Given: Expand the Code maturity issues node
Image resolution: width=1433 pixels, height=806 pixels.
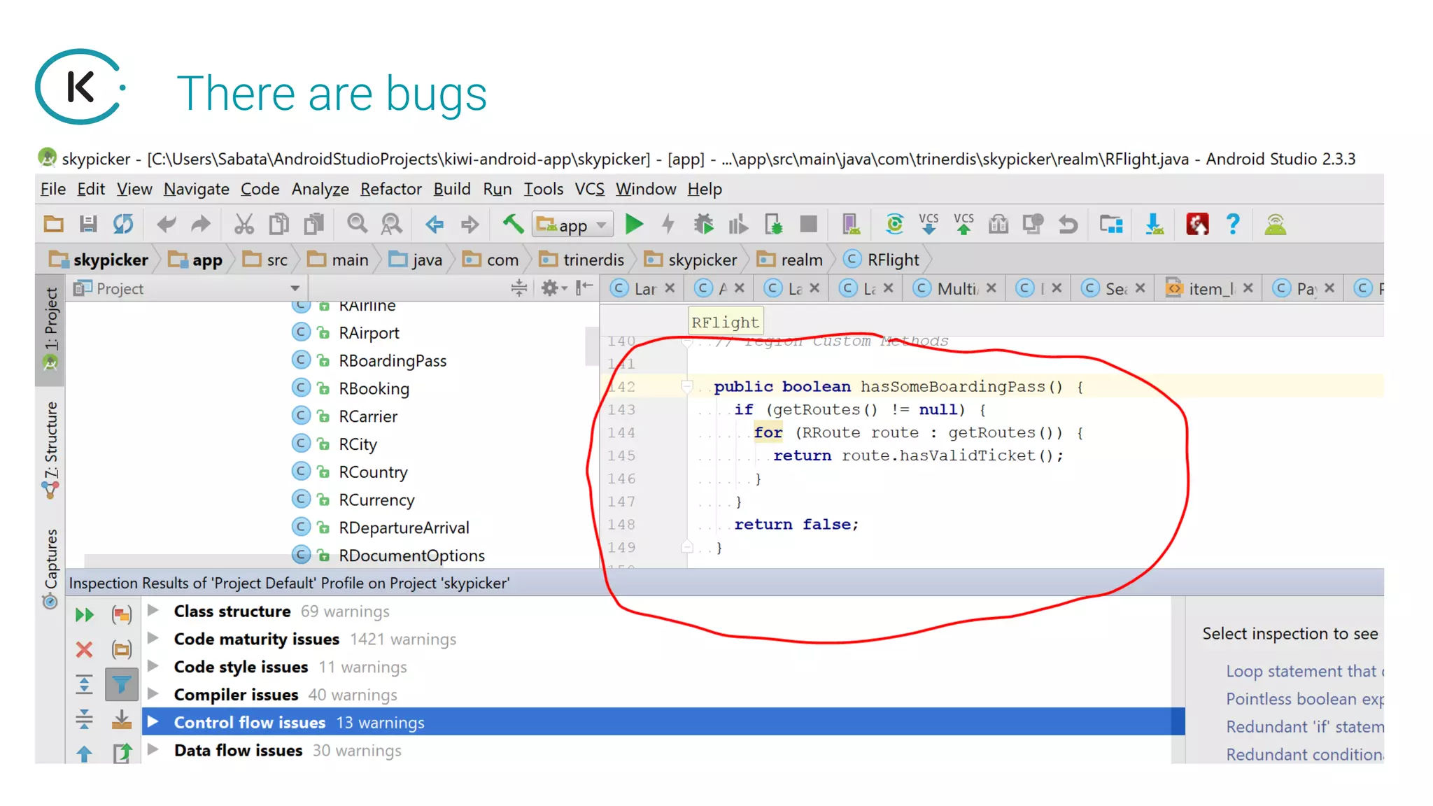Looking at the screenshot, I should 153,638.
